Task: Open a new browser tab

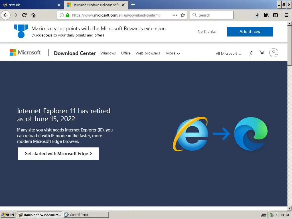Action: [133, 5]
